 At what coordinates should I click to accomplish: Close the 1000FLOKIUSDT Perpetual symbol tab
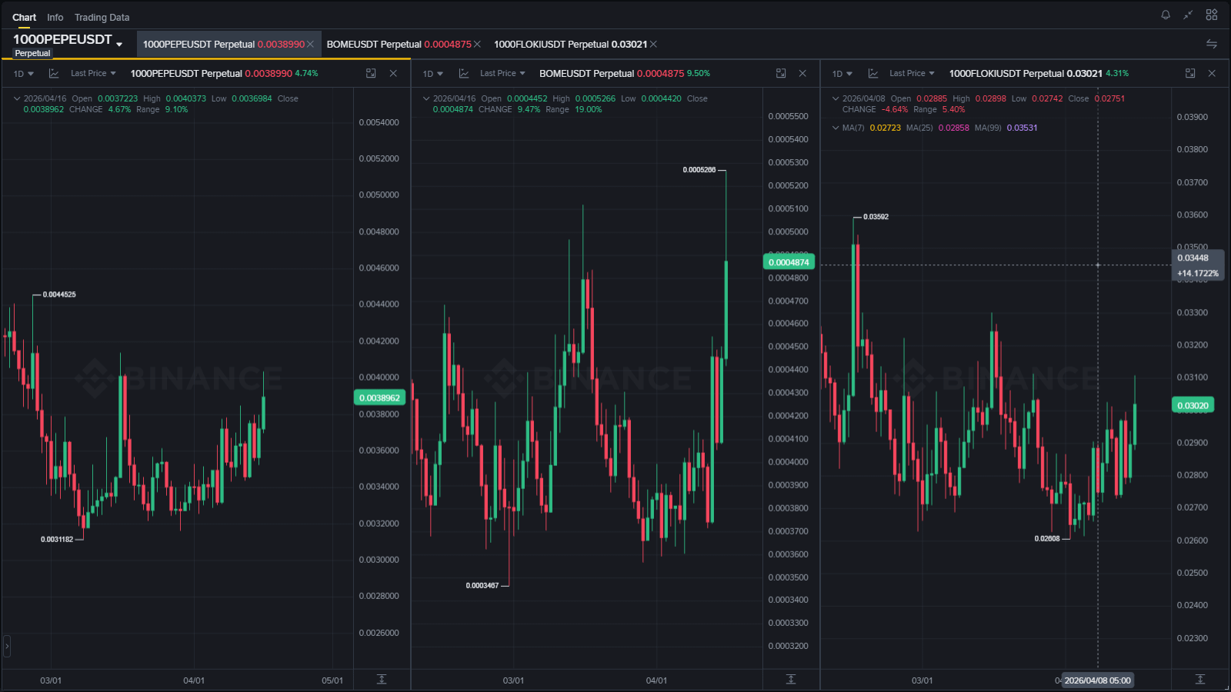[653, 45]
